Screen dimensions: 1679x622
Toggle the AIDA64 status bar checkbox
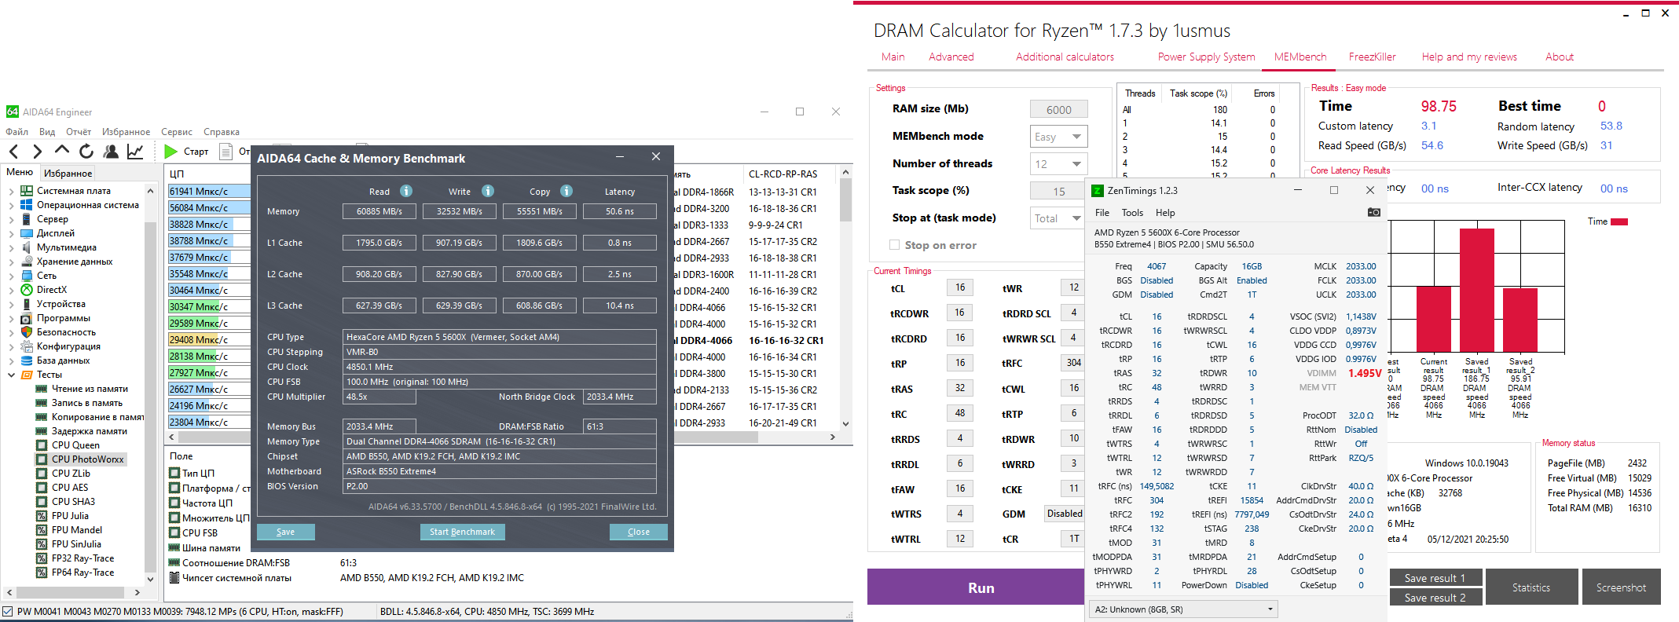click(8, 612)
